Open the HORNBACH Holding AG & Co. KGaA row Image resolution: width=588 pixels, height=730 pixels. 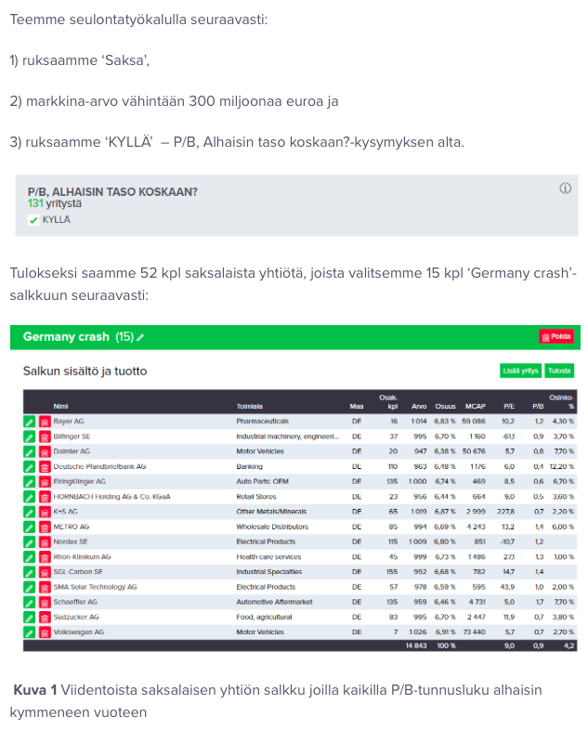(111, 497)
